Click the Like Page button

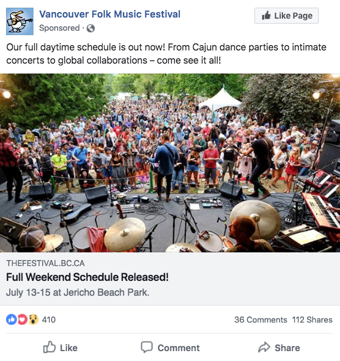(x=286, y=16)
